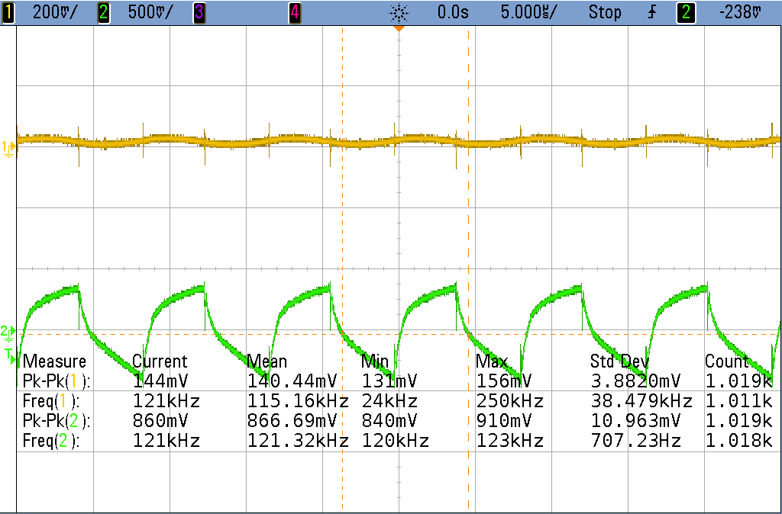Click the Count column header
This screenshot has width=782, height=514.
point(727,361)
